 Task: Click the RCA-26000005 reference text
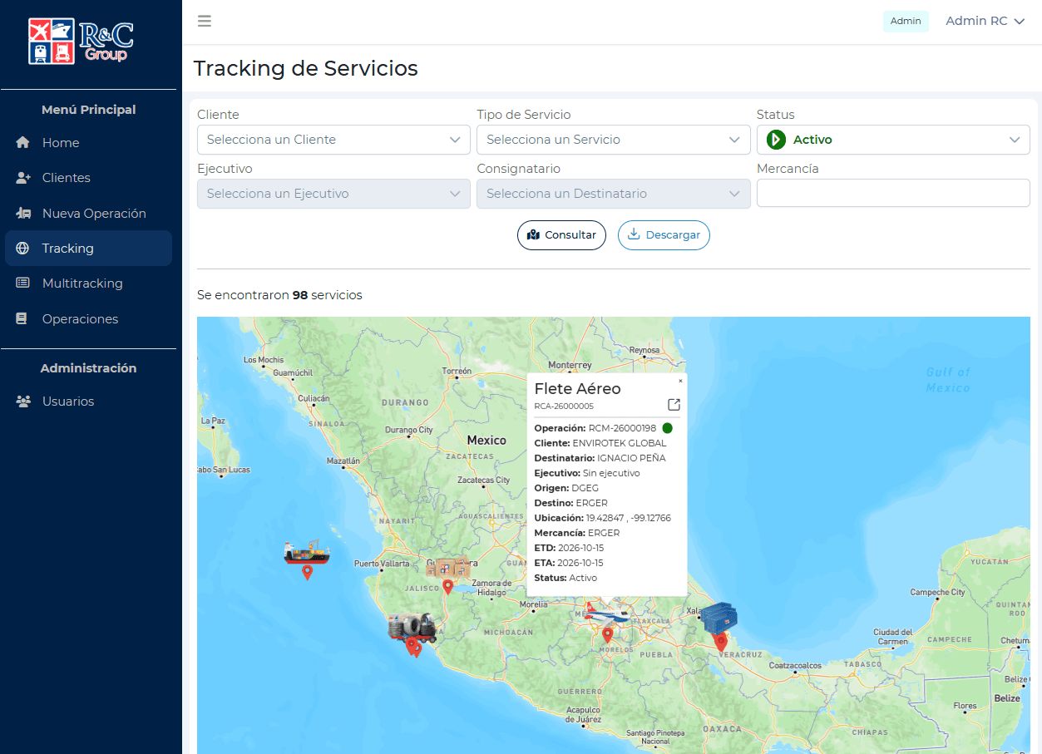click(x=564, y=407)
